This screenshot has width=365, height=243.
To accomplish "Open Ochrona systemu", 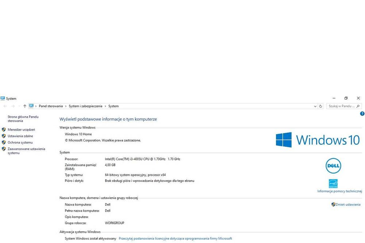I will click(20, 143).
